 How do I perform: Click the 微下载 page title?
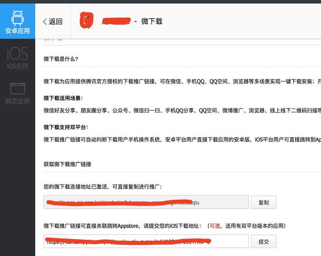[152, 21]
